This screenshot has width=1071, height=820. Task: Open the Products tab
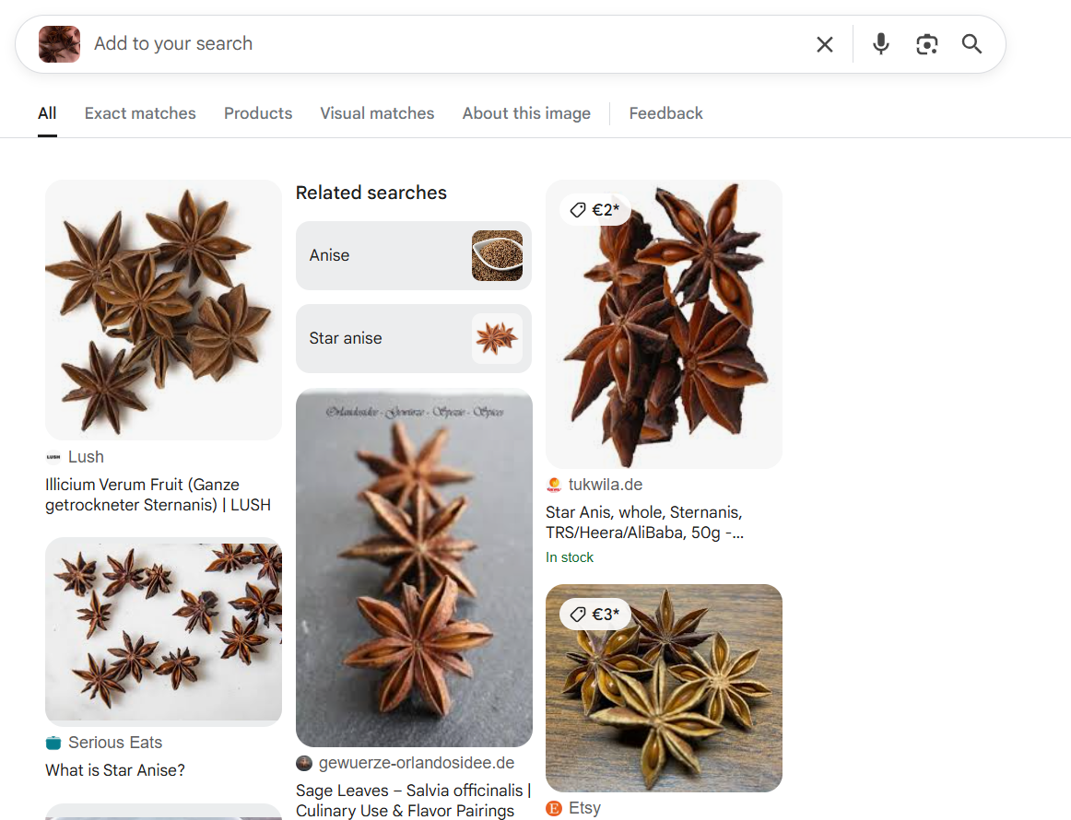point(257,112)
